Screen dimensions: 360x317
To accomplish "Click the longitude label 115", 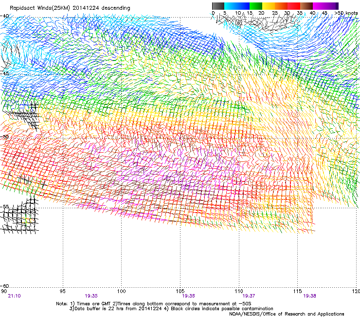I will [x=297, y=291].
